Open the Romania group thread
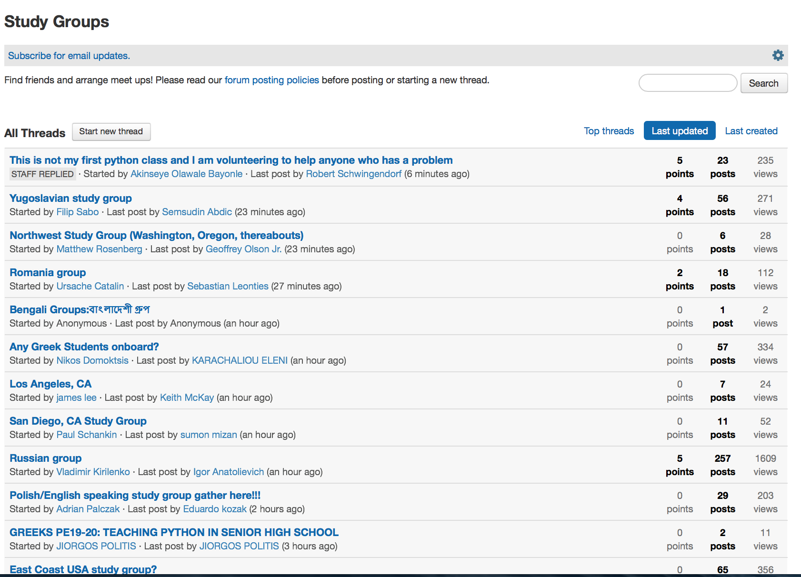 tap(48, 272)
